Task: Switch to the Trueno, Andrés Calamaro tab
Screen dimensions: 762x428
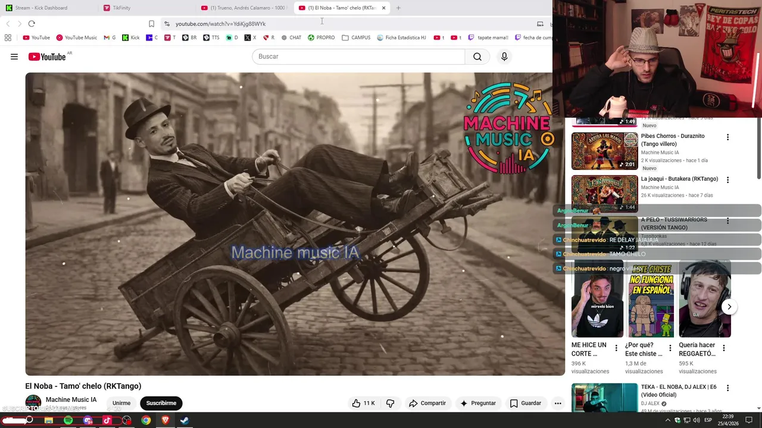Action: click(243, 8)
